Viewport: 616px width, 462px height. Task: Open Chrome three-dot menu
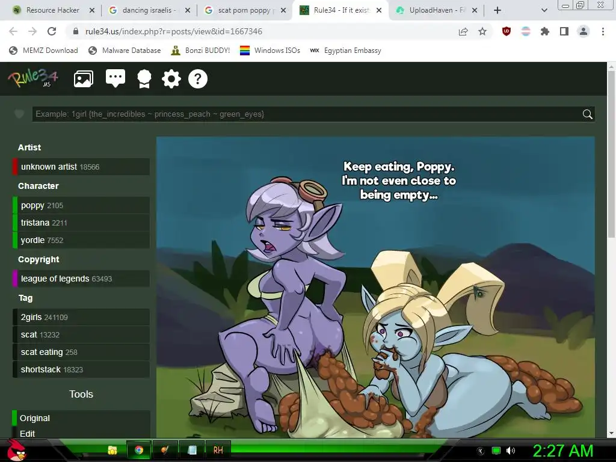pyautogui.click(x=603, y=31)
